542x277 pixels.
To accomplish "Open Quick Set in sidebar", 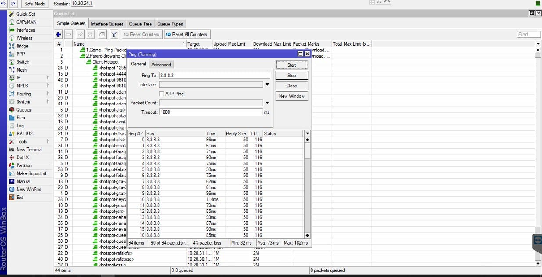I will tap(26, 14).
